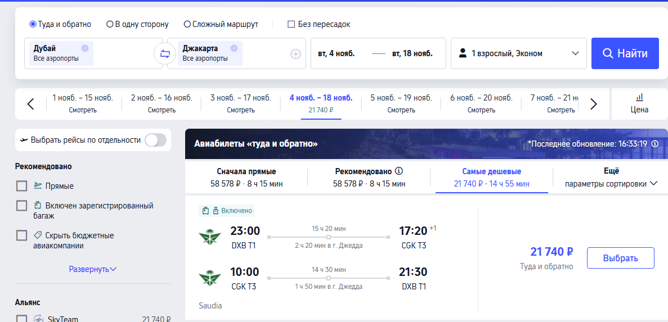Remove Дубай from origin field
This screenshot has width=668, height=322.
[x=85, y=48]
